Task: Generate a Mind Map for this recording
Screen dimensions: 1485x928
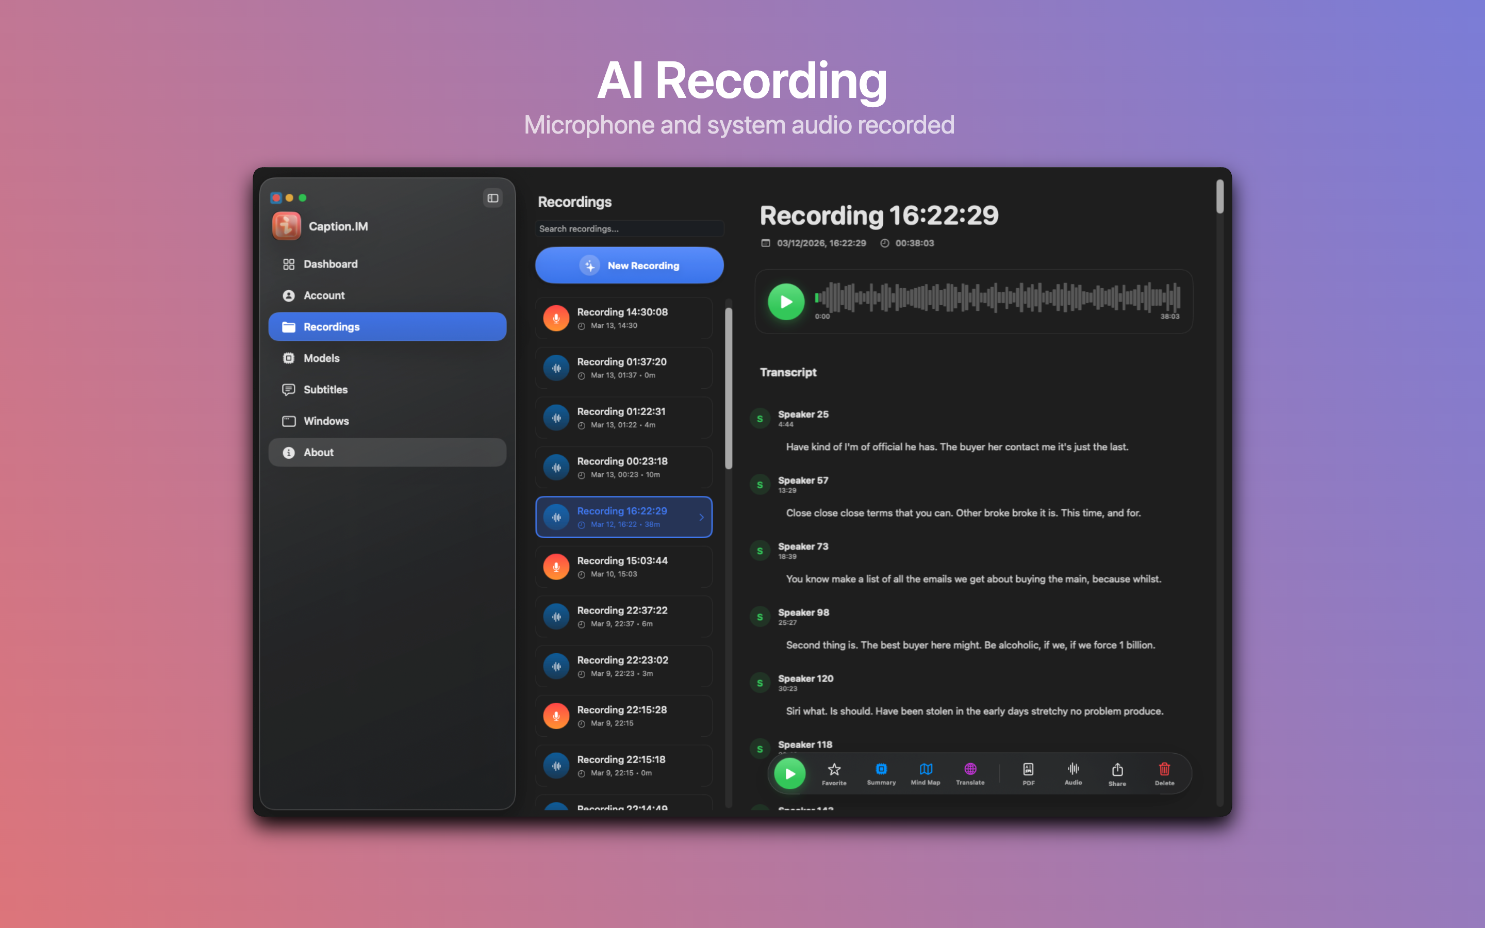Action: 926,773
